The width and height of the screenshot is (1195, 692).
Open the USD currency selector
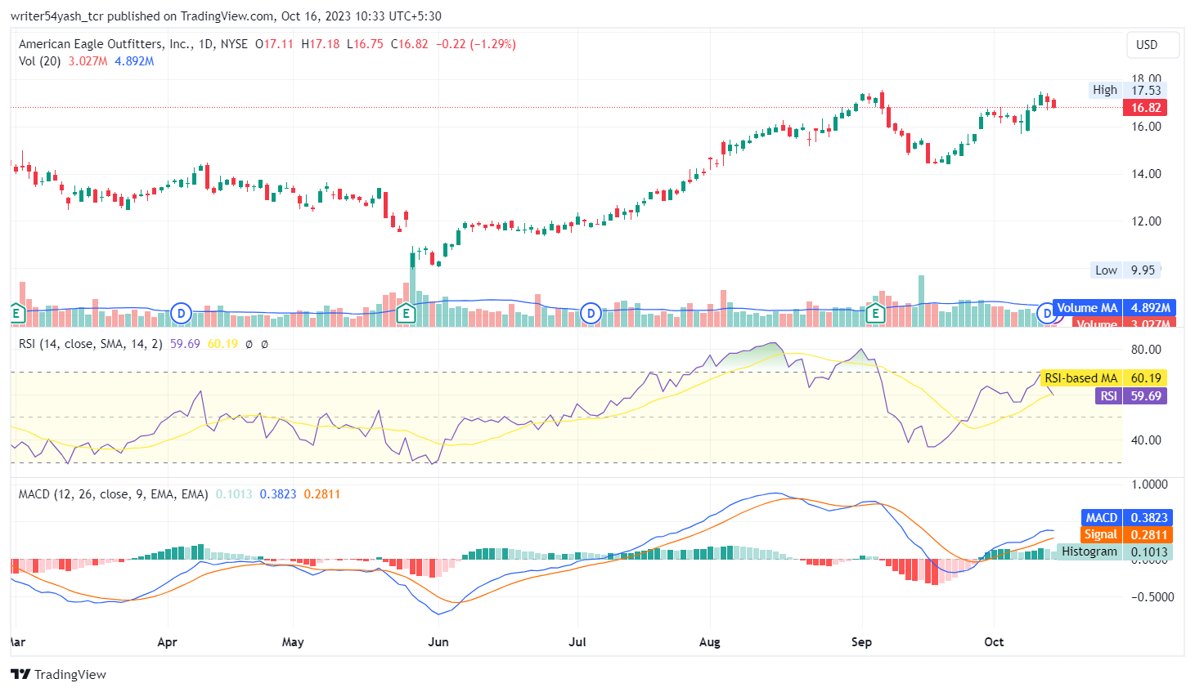click(1152, 45)
